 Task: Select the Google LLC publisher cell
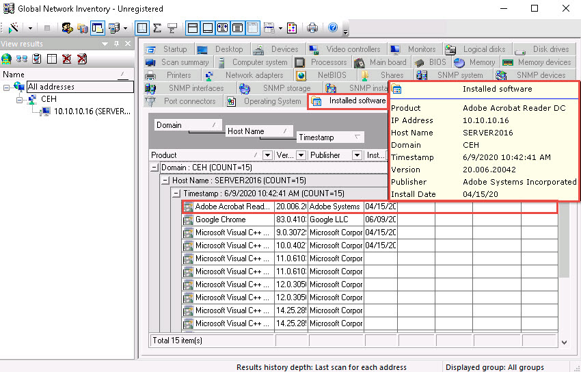point(336,220)
